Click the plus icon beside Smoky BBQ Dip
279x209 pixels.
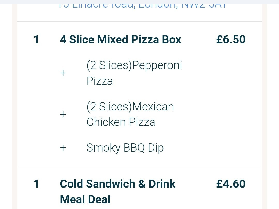pyautogui.click(x=63, y=148)
